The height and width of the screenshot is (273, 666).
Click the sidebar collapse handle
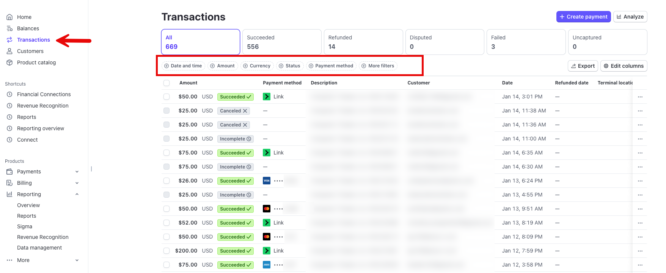tap(91, 169)
